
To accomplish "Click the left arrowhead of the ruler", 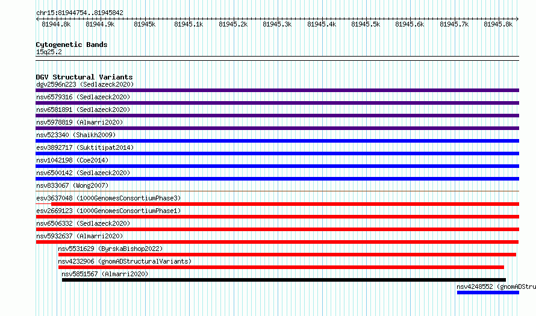I will [37, 19].
